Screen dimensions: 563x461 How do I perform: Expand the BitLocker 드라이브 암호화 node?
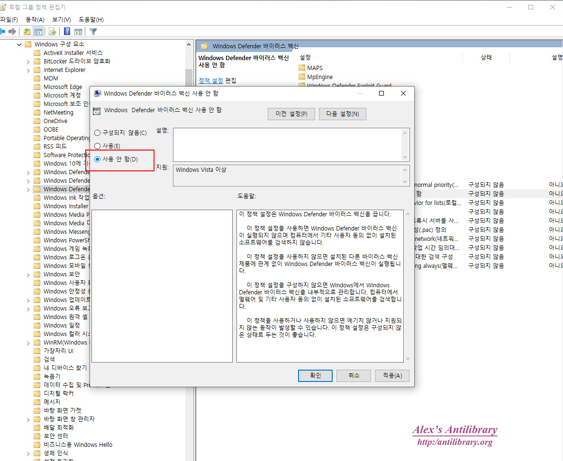point(28,62)
